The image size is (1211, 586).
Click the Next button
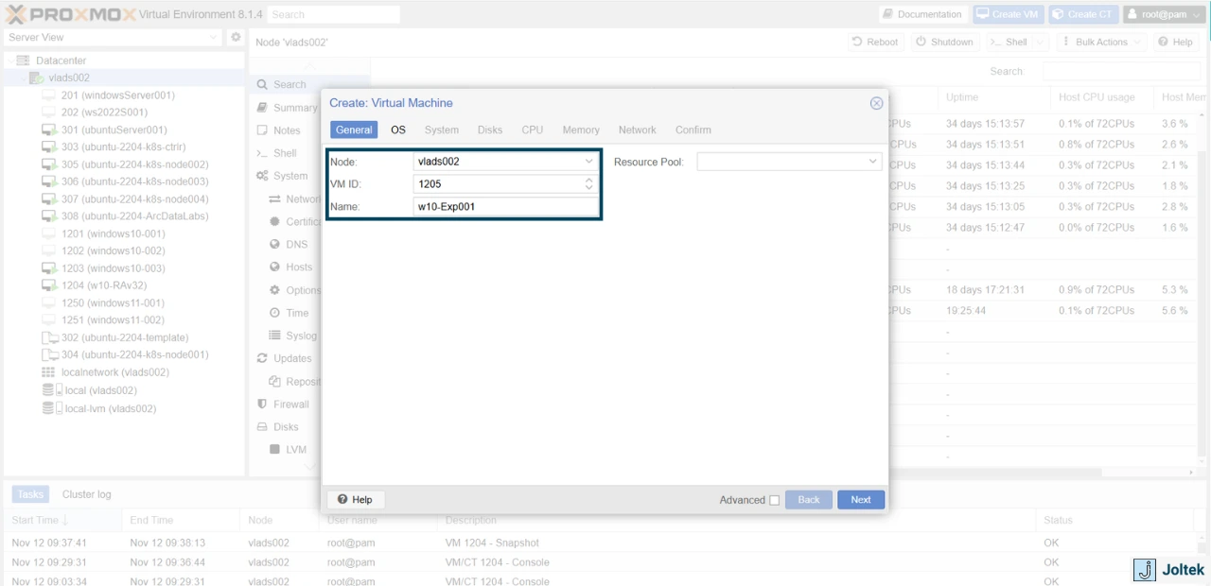pos(861,500)
